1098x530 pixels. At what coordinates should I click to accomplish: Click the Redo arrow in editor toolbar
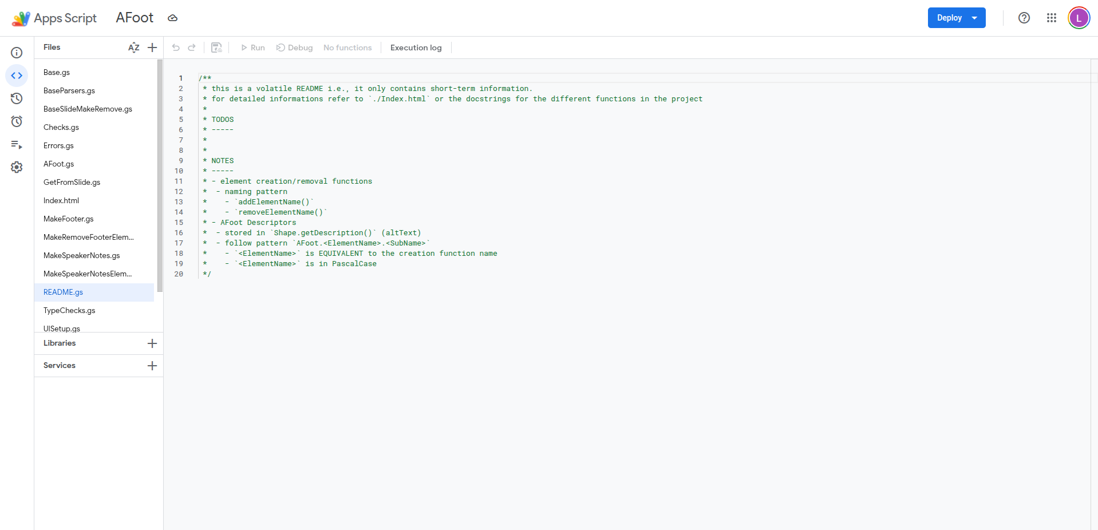click(x=192, y=48)
